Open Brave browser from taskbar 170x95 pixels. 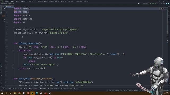coord(28,93)
